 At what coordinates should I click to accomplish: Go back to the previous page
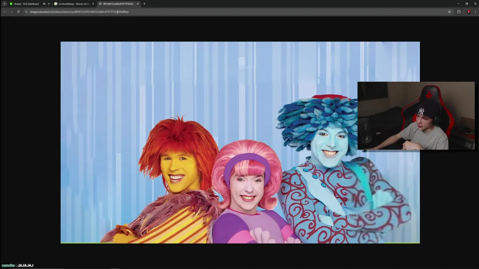[5, 12]
